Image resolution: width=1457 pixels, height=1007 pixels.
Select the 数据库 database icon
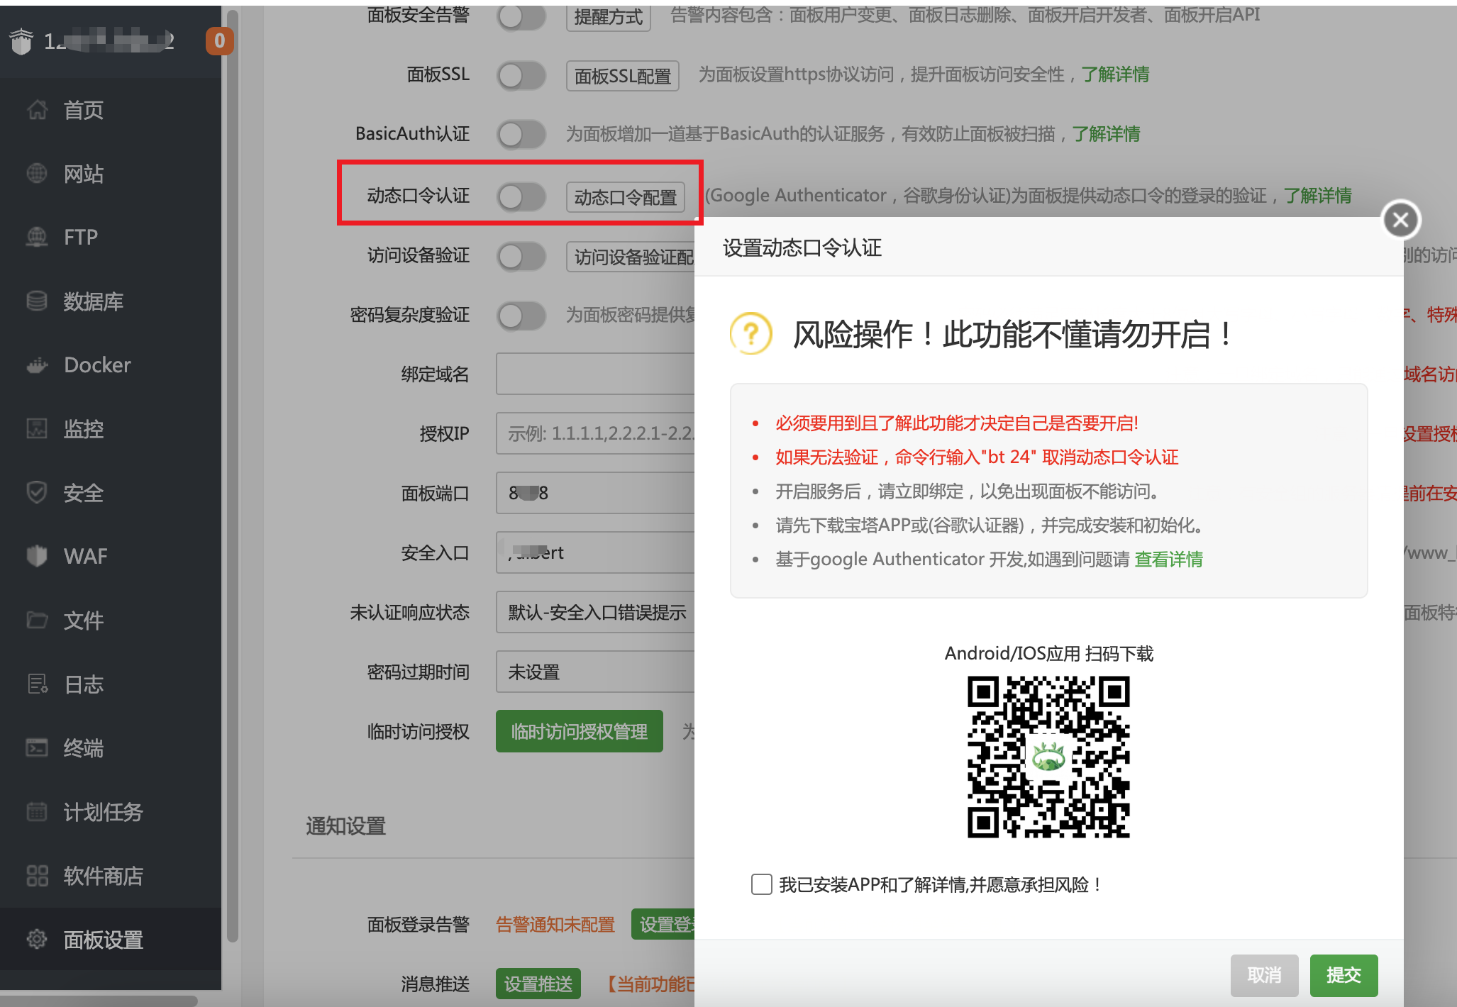pyautogui.click(x=37, y=301)
